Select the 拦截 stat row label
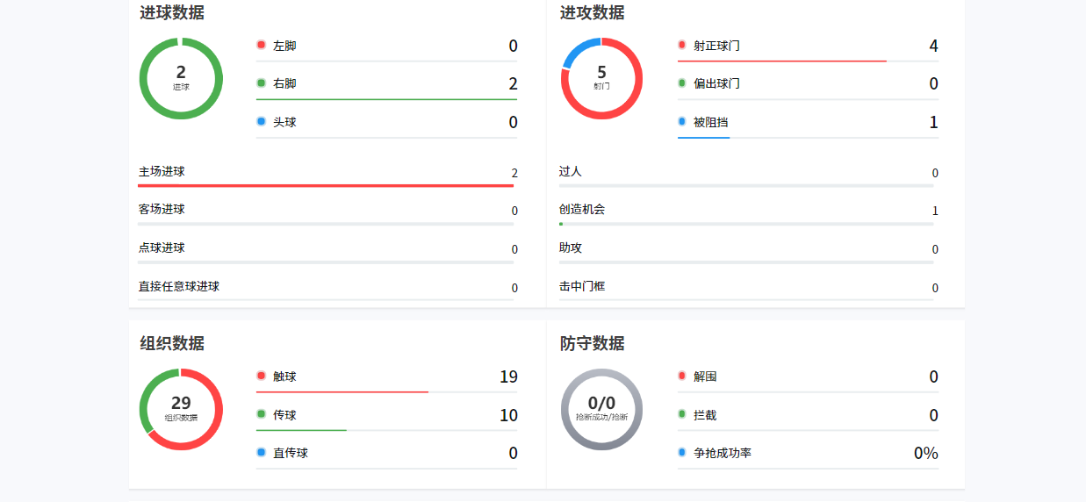 tap(705, 415)
